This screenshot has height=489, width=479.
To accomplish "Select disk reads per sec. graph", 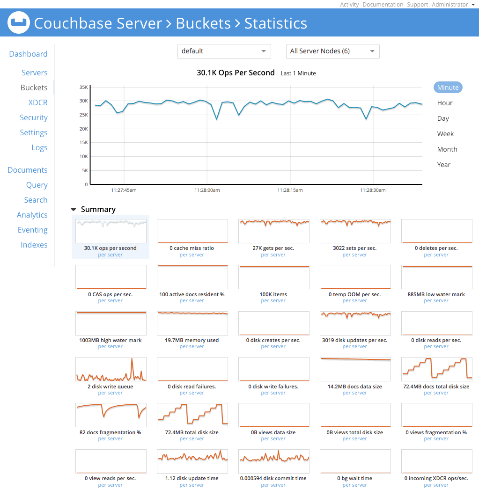I will click(436, 323).
